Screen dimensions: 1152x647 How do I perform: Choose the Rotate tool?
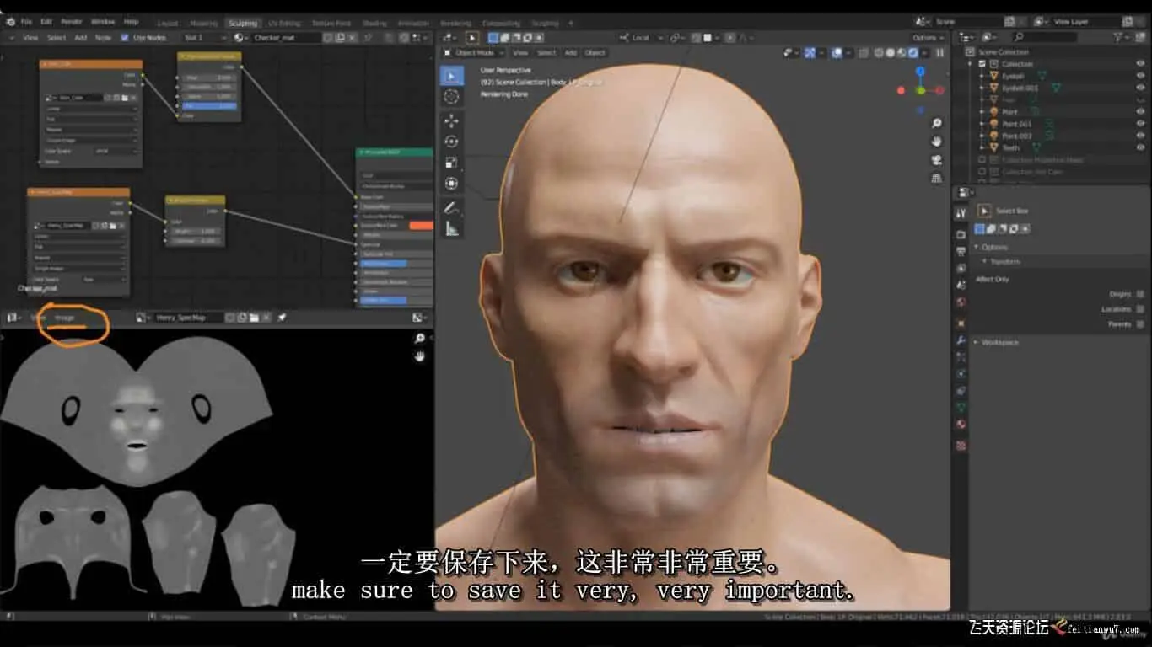click(x=451, y=142)
